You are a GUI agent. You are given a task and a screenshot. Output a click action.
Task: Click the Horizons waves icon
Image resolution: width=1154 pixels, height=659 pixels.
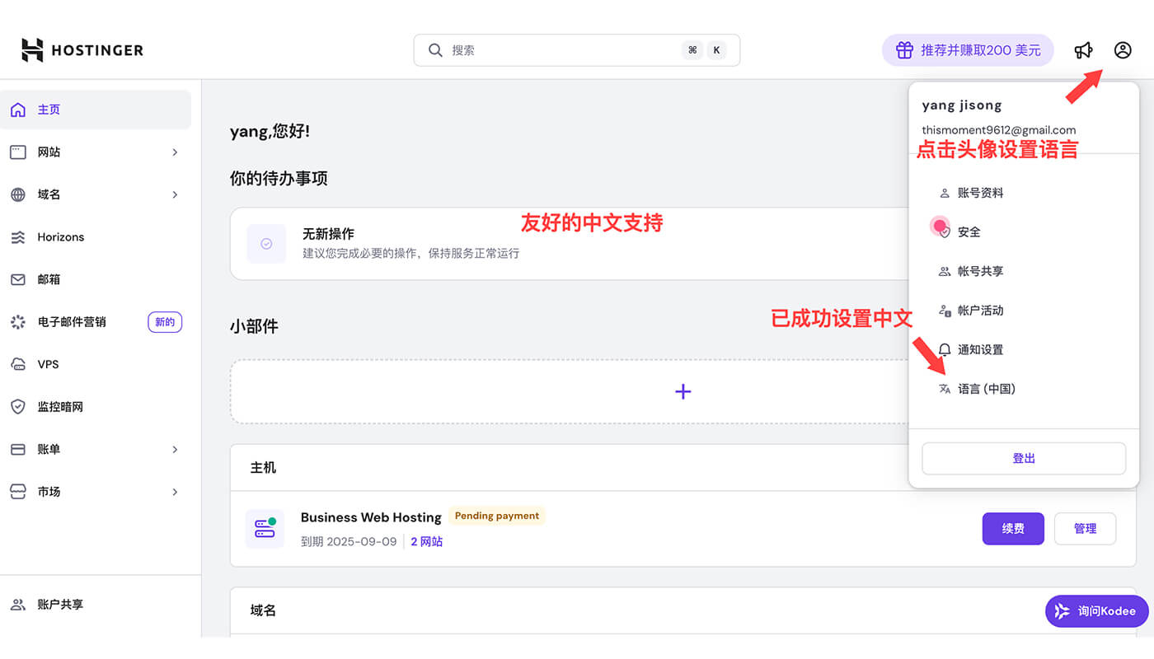pos(18,237)
